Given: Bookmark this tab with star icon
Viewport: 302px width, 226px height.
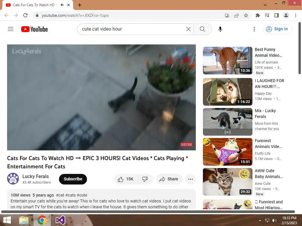Looking at the screenshot, I should pos(246,15).
